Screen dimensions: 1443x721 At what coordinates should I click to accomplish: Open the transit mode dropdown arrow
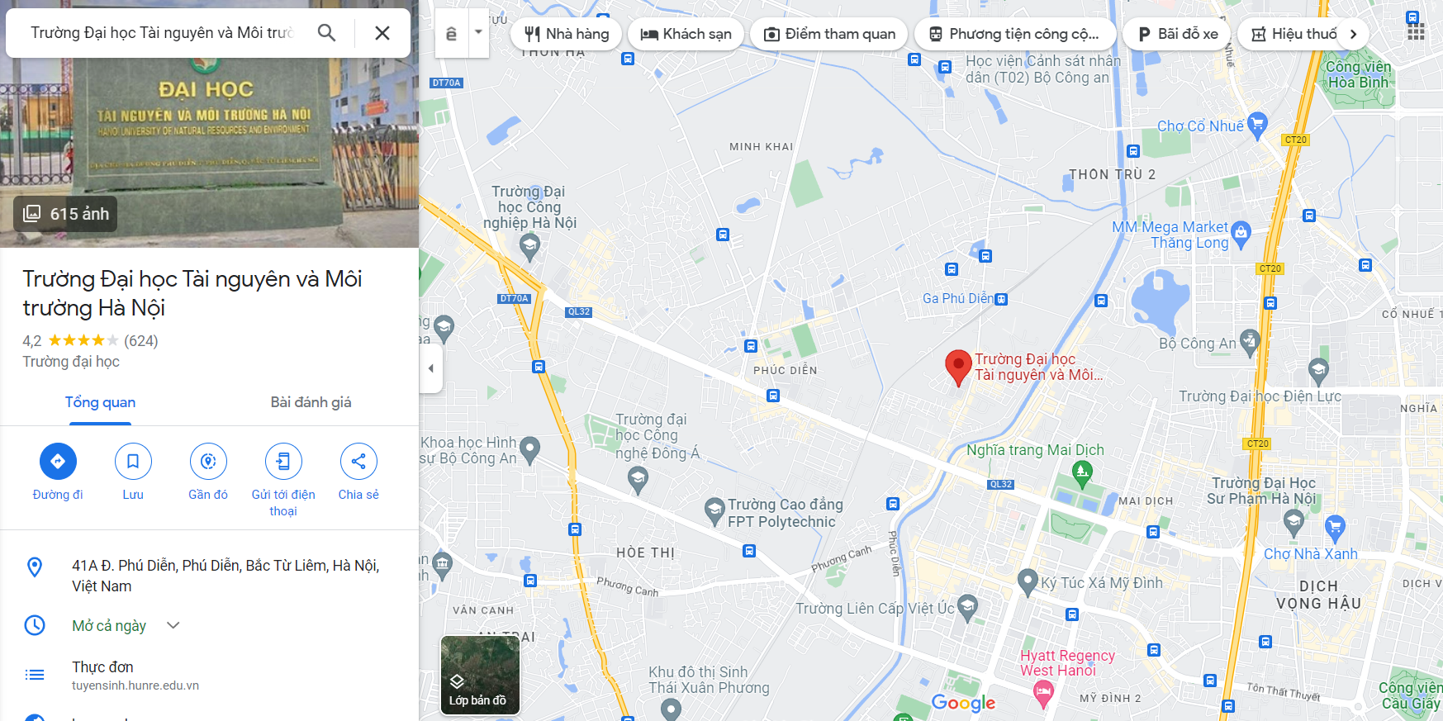click(x=478, y=33)
